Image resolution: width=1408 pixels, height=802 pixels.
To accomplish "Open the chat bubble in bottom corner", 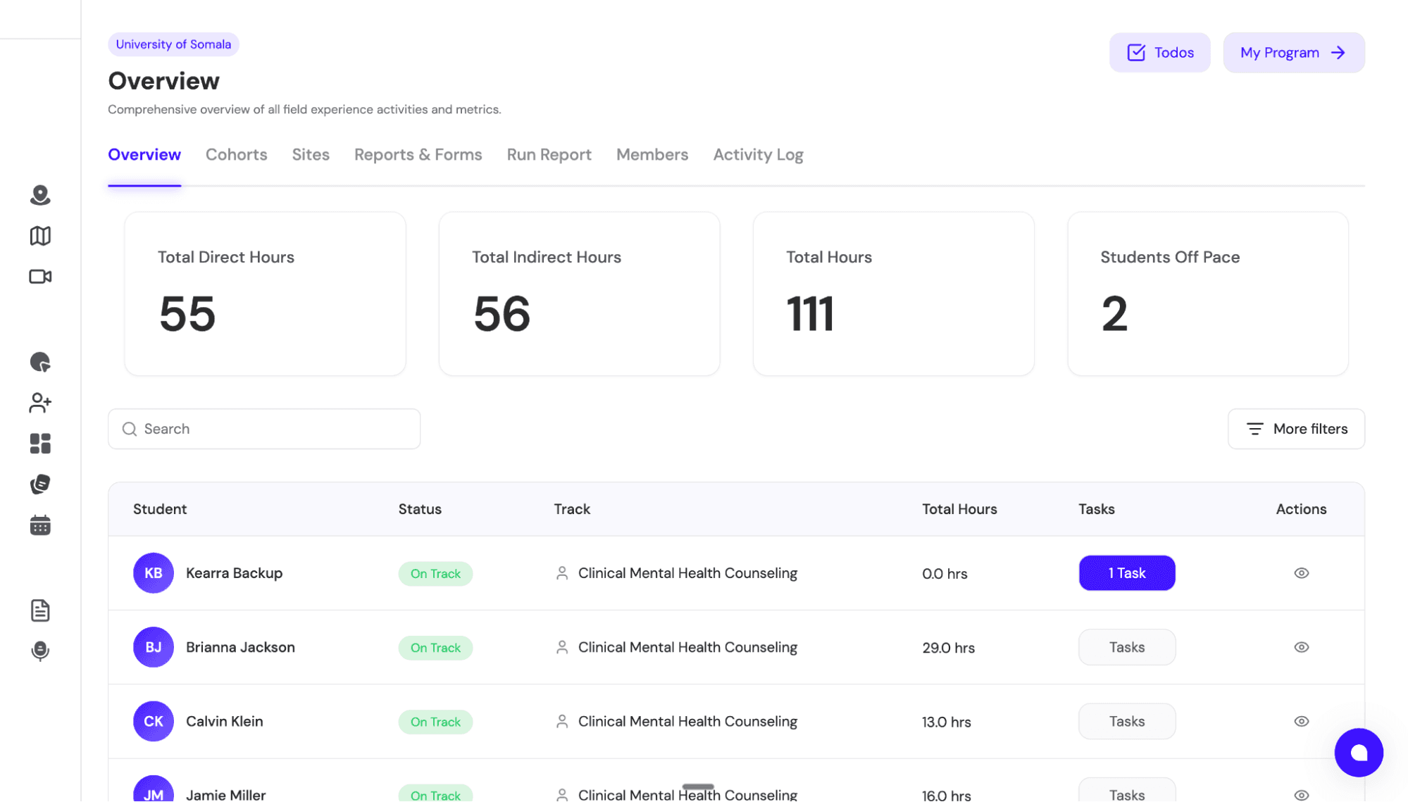I will pos(1359,752).
